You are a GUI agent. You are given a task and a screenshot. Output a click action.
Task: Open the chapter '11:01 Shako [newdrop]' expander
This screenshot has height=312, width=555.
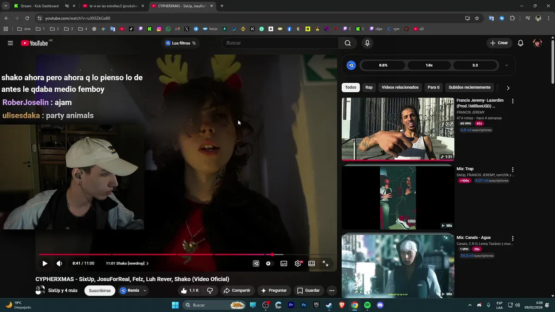[x=127, y=263]
